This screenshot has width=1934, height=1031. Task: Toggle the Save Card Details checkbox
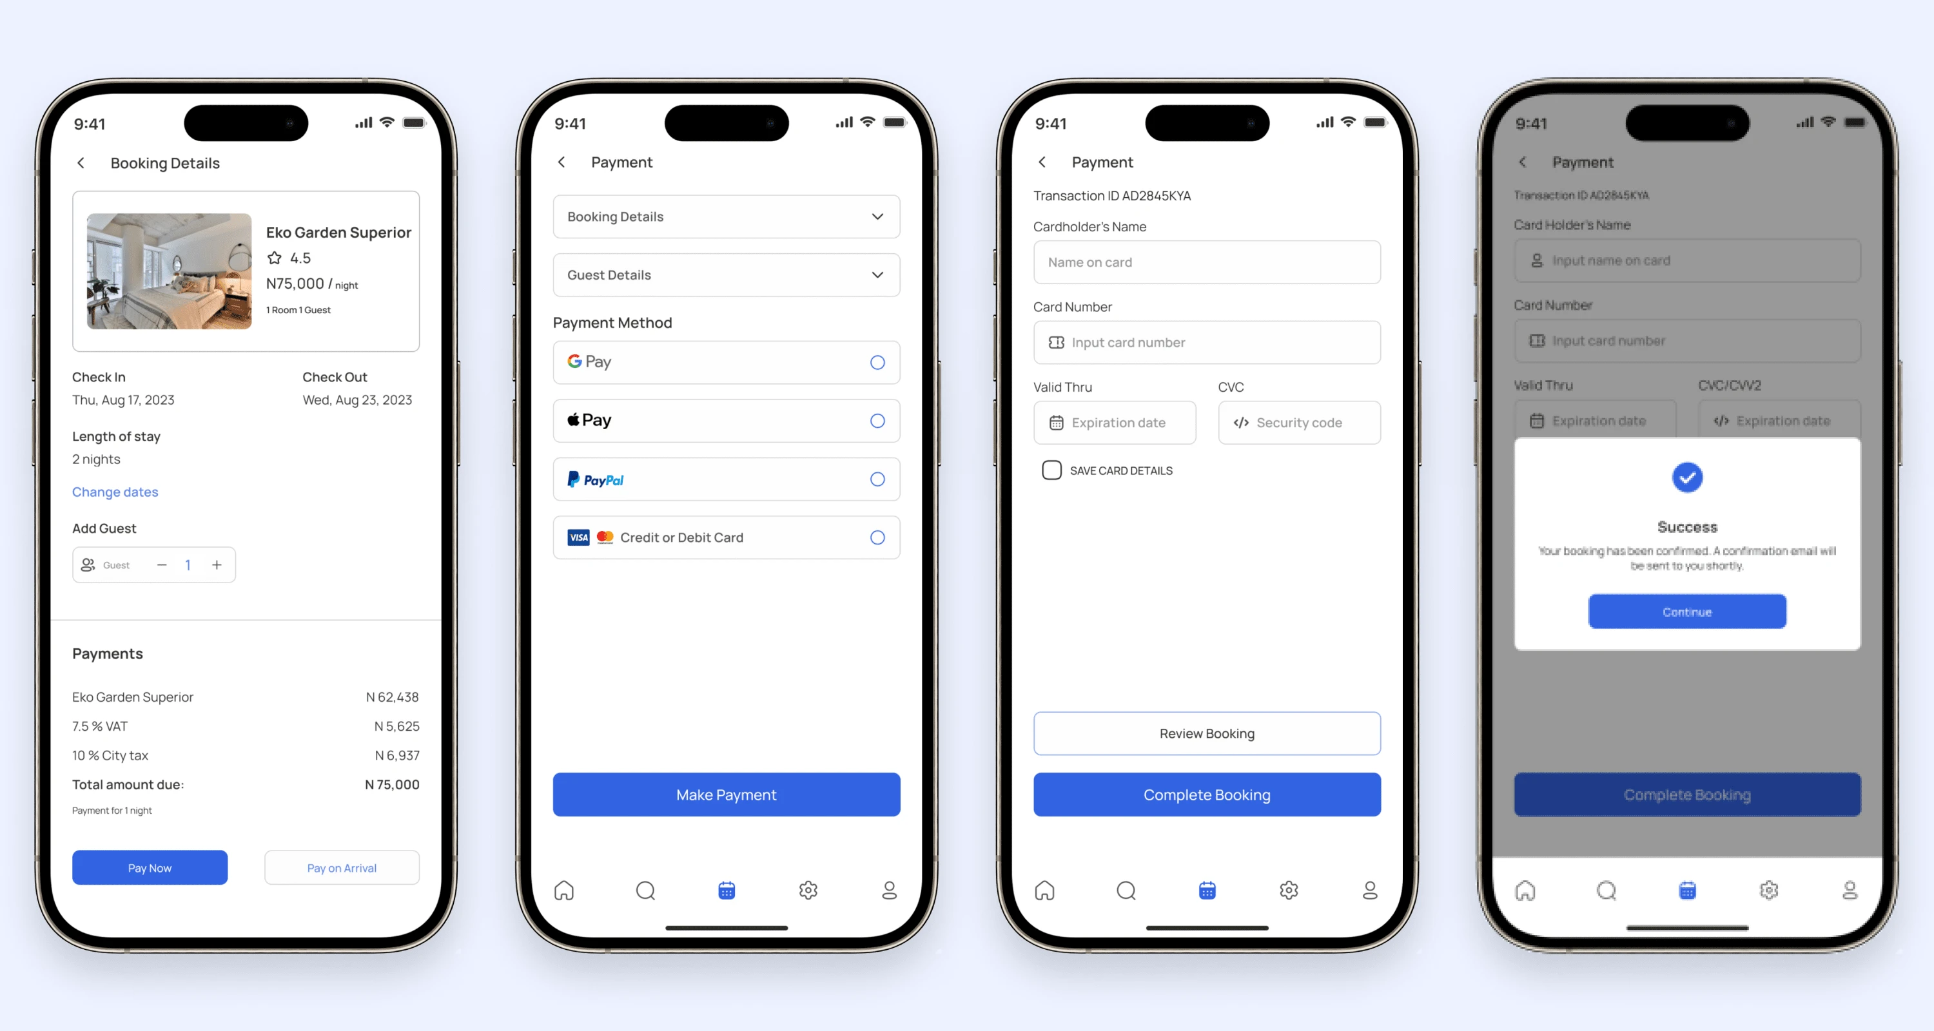tap(1050, 470)
